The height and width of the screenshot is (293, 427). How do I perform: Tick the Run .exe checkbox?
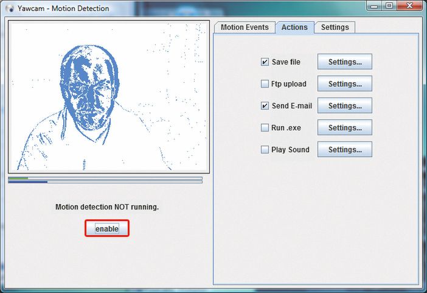pos(265,127)
